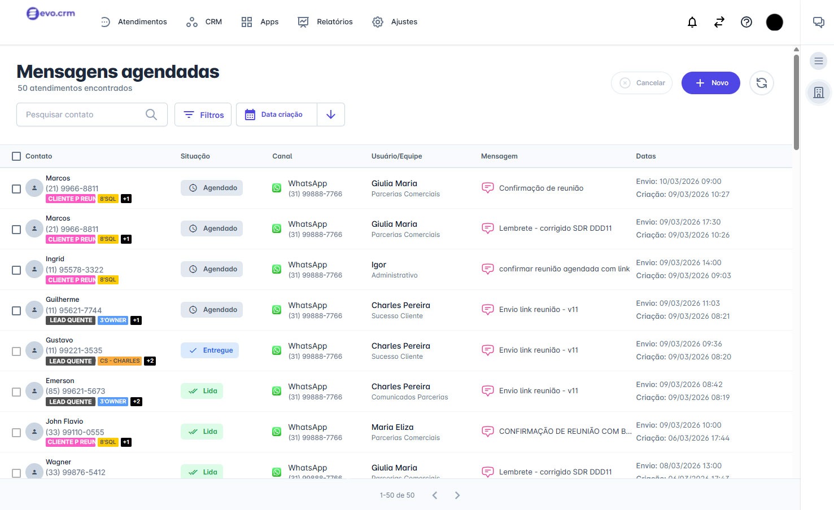Open the help question mark icon
Screen dimensions: 834x510
(x=746, y=22)
